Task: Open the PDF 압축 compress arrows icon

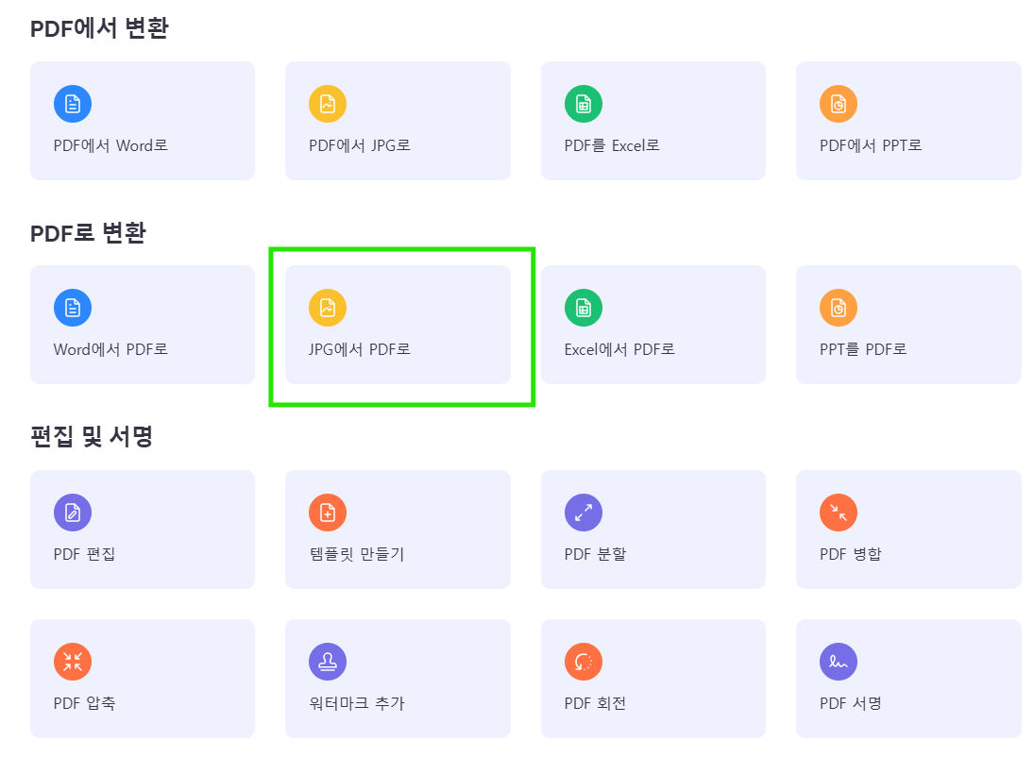Action: point(73,662)
